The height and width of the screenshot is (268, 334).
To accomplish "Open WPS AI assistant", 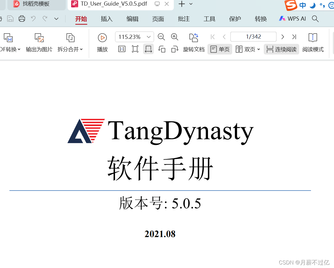I will (292, 19).
